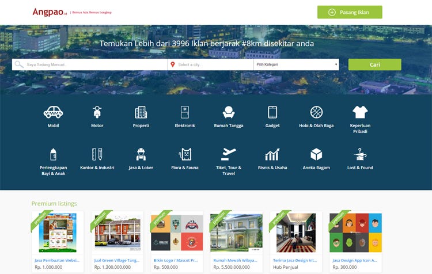Viewport: 432px width, 274px height.
Task: Open the Properti building icon
Action: click(141, 112)
